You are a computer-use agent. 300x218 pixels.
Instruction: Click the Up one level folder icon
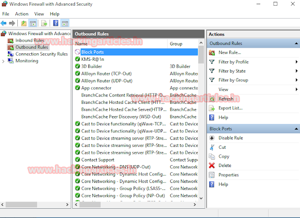click(x=24, y=23)
